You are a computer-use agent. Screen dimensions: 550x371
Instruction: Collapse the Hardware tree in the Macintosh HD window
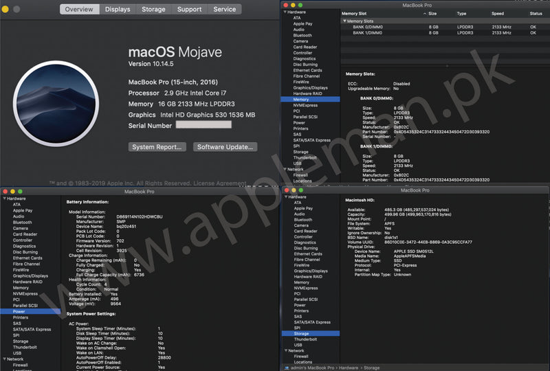click(285, 196)
